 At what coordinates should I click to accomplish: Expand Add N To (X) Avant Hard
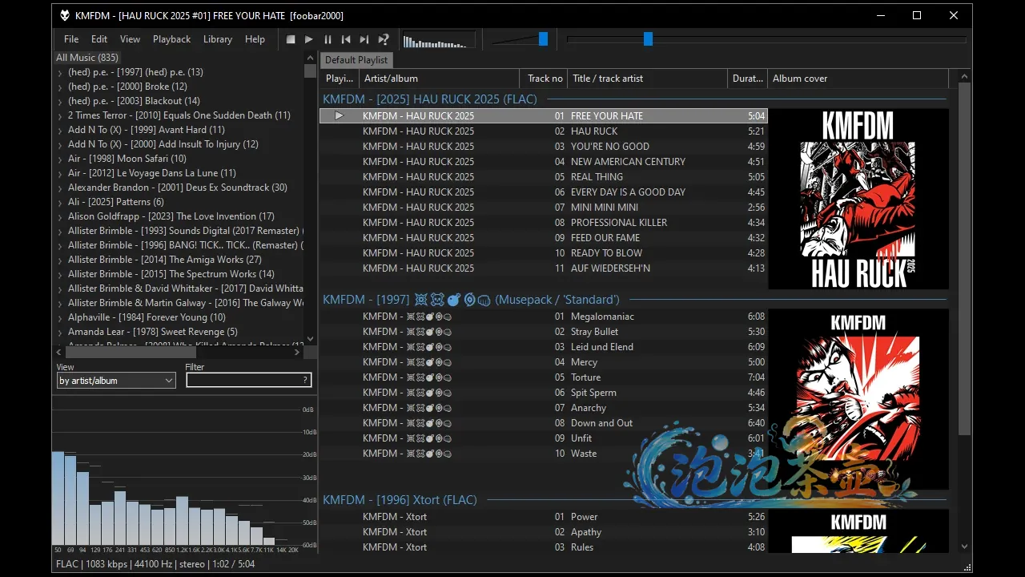point(60,130)
